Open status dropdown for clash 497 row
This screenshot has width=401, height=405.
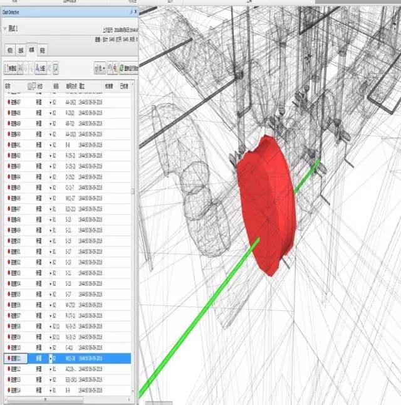(50, 209)
